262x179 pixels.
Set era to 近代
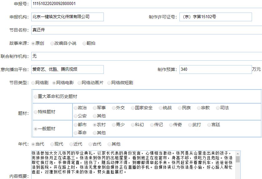(71, 144)
